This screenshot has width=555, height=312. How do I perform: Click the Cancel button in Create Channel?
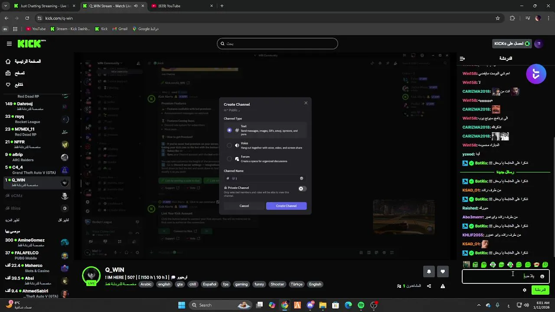pos(244,206)
